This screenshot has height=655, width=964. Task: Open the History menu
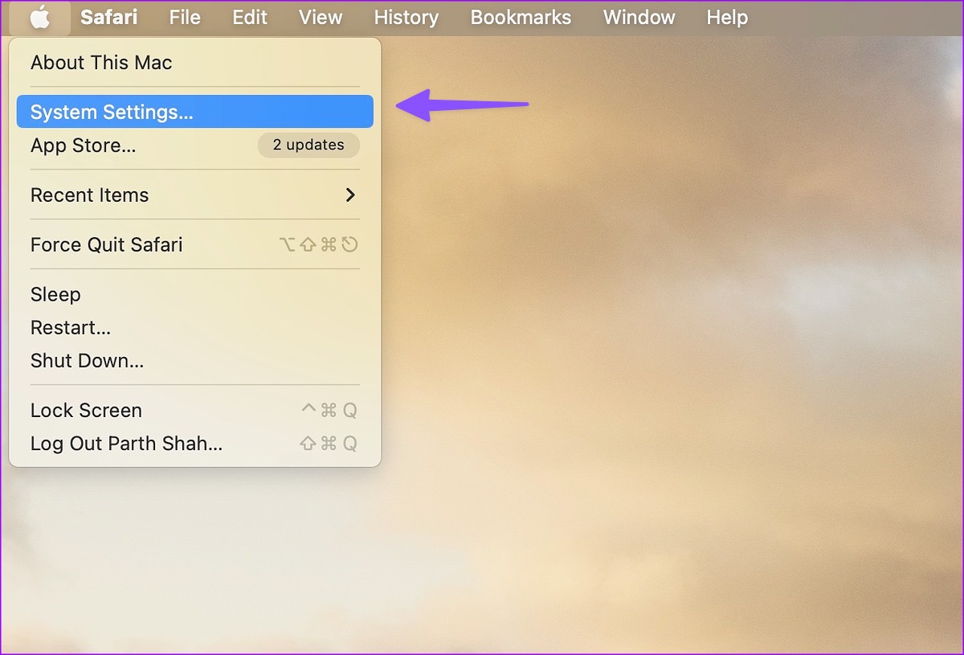click(x=406, y=17)
